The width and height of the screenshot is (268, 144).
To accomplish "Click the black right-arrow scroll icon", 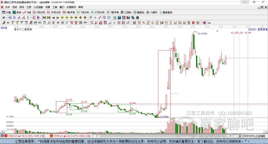I will tap(58, 18).
